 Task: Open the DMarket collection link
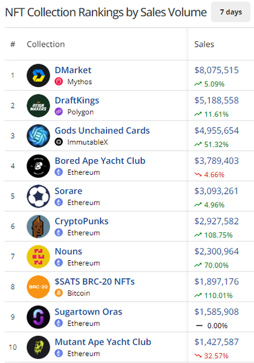[x=73, y=70]
